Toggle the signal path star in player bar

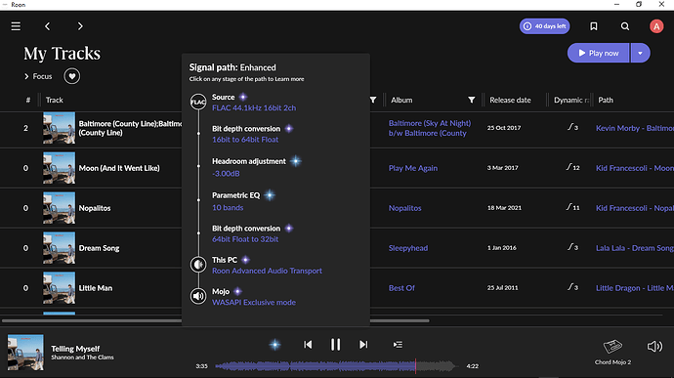coord(274,345)
